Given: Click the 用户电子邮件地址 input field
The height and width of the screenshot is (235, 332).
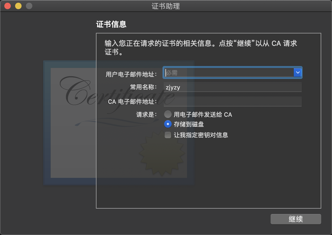Looking at the screenshot, I should [229, 72].
